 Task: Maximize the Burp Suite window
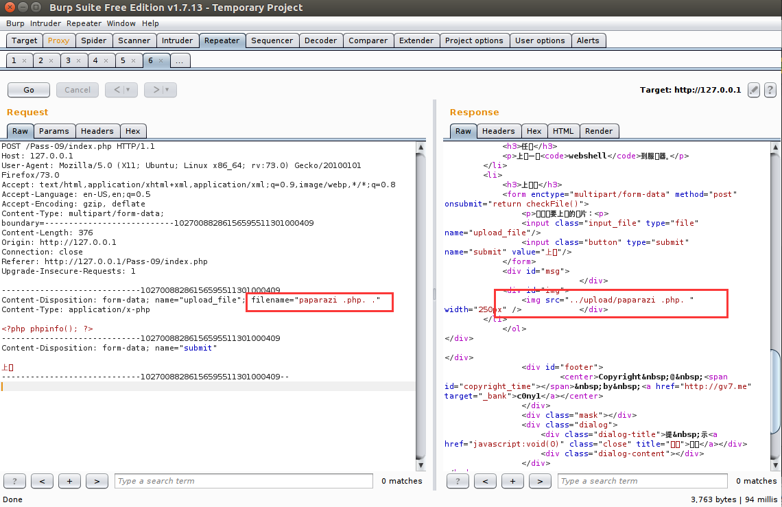[x=36, y=7]
